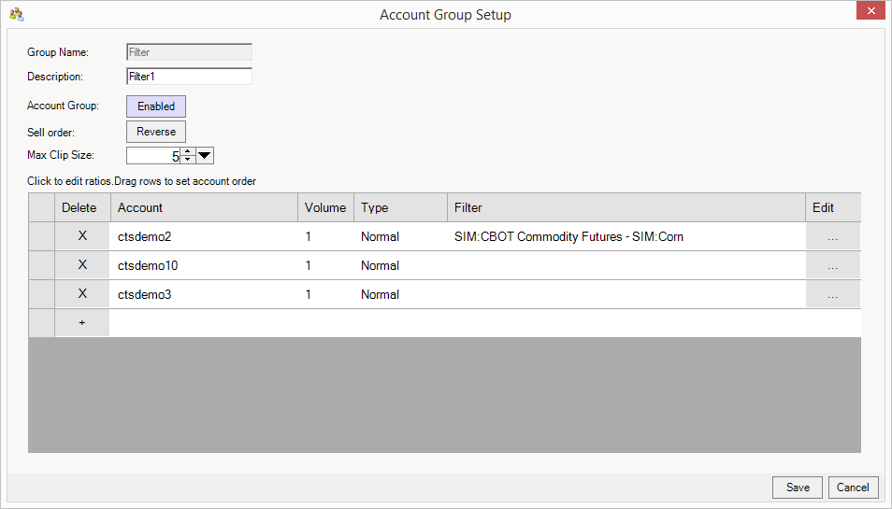Click the Account column header
The width and height of the screenshot is (892, 509).
click(x=204, y=207)
